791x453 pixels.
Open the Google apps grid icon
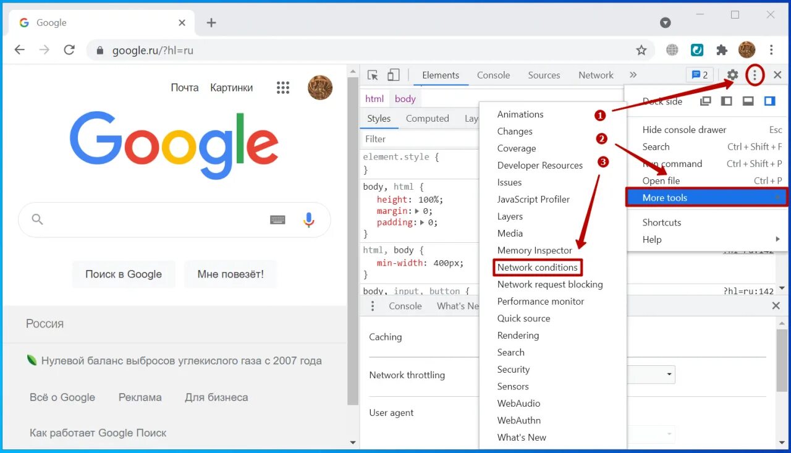(283, 88)
